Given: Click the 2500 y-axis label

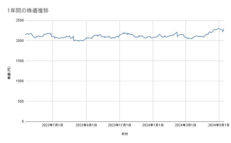Looking at the screenshot, I should [x=19, y=20].
